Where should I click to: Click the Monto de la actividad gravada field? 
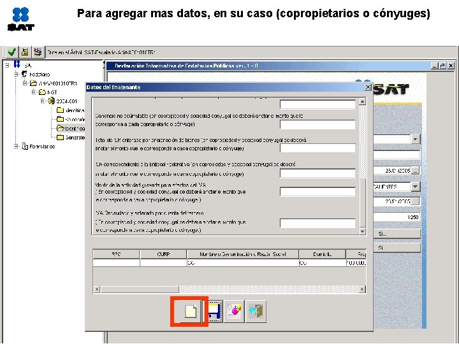[x=317, y=192]
